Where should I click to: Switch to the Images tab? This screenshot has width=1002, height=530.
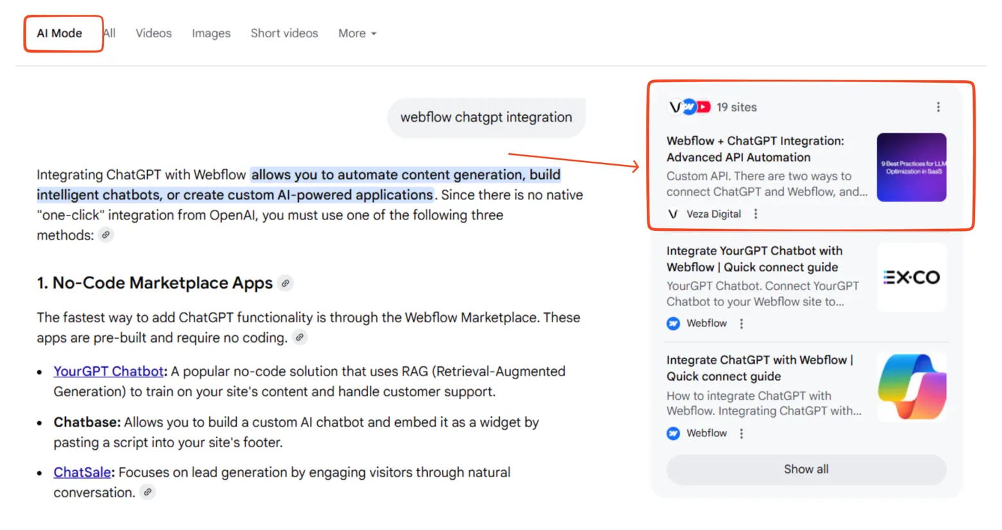click(x=211, y=33)
